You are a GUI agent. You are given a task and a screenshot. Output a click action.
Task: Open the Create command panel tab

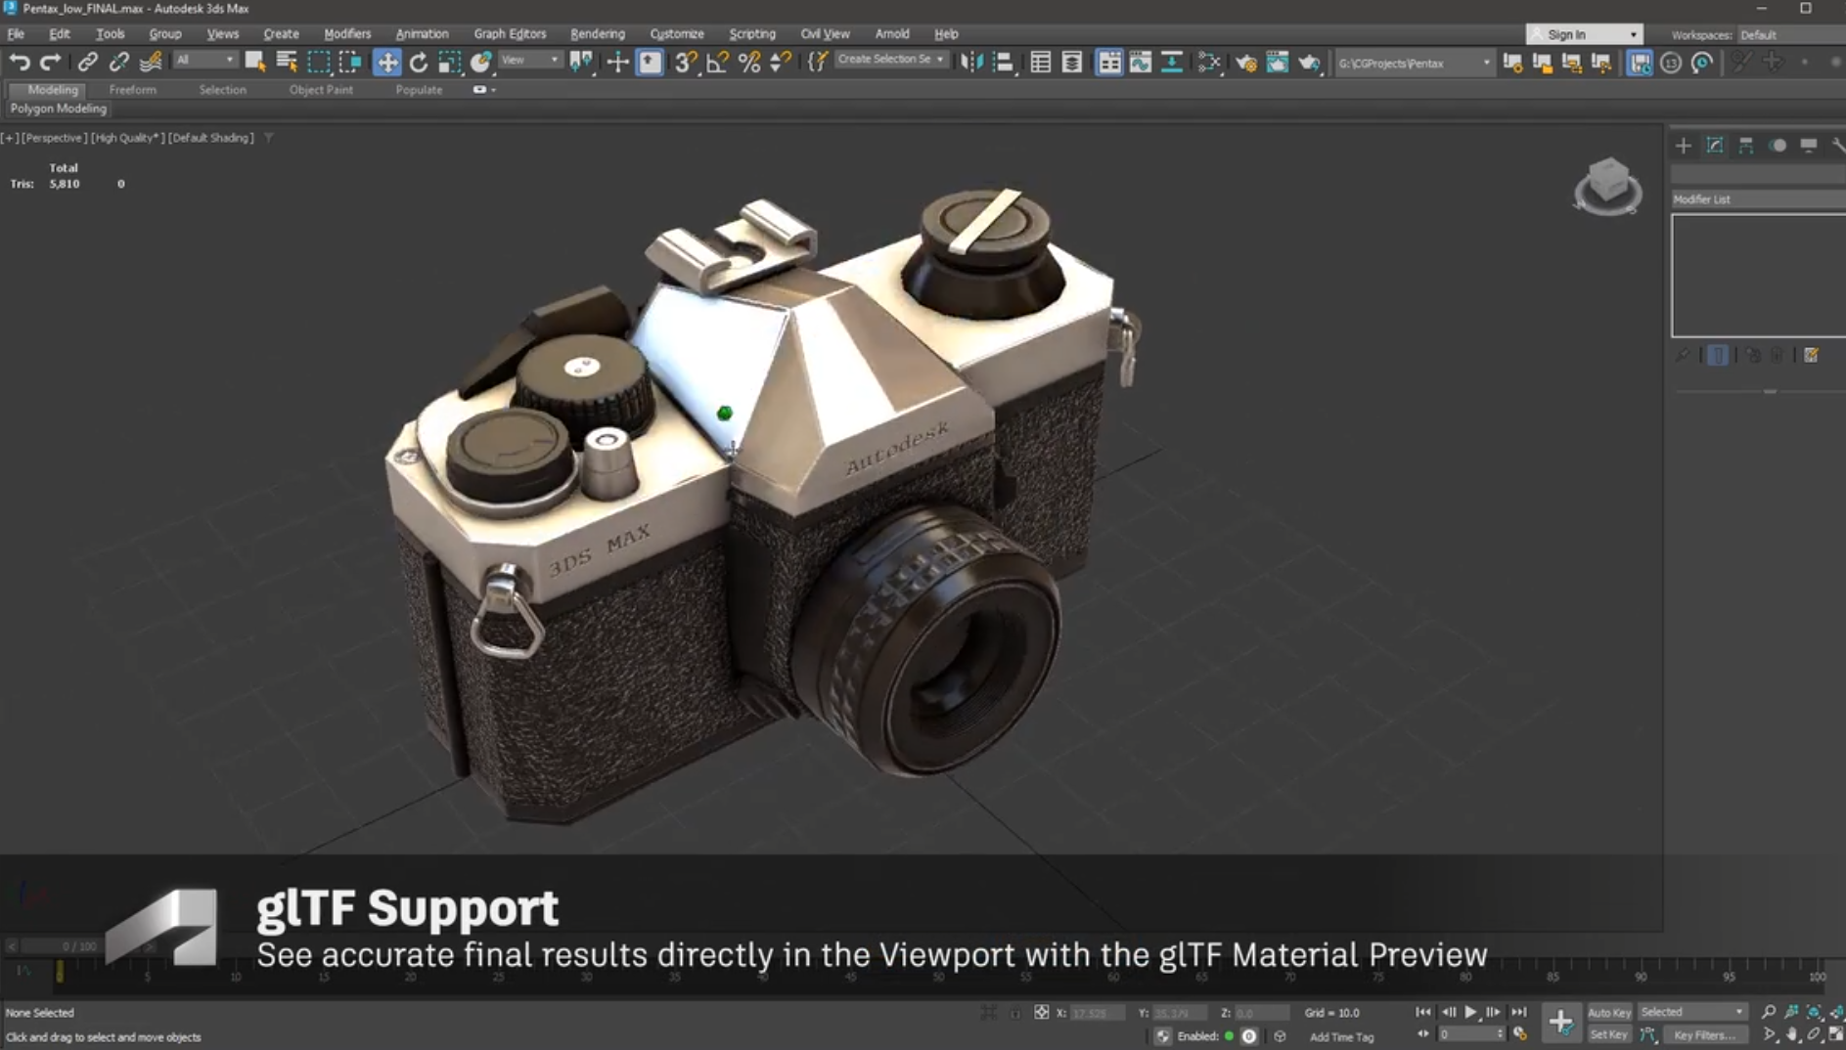(x=1683, y=146)
